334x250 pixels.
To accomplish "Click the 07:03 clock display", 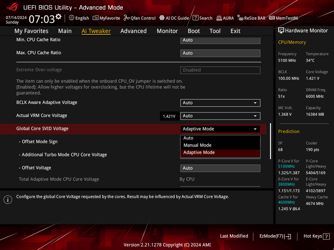I will coord(42,19).
